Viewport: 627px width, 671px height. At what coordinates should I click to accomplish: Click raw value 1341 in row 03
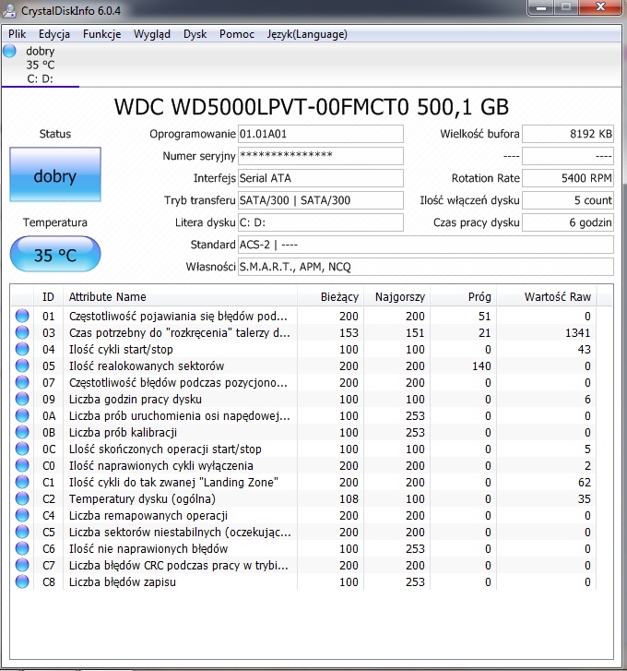(578, 332)
